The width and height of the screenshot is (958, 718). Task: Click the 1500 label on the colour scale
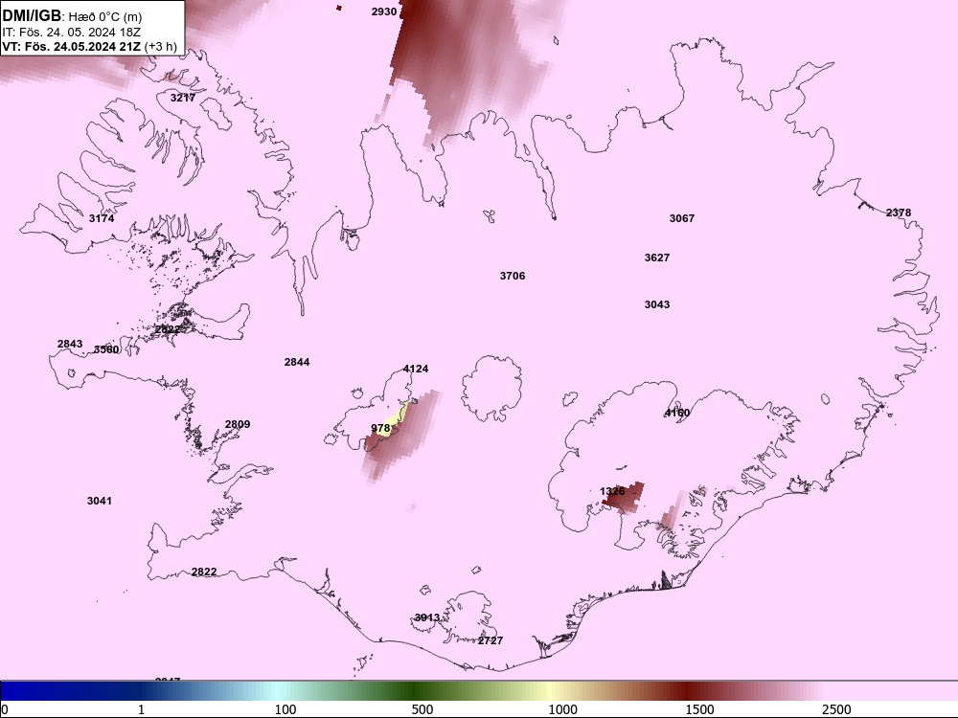point(699,709)
